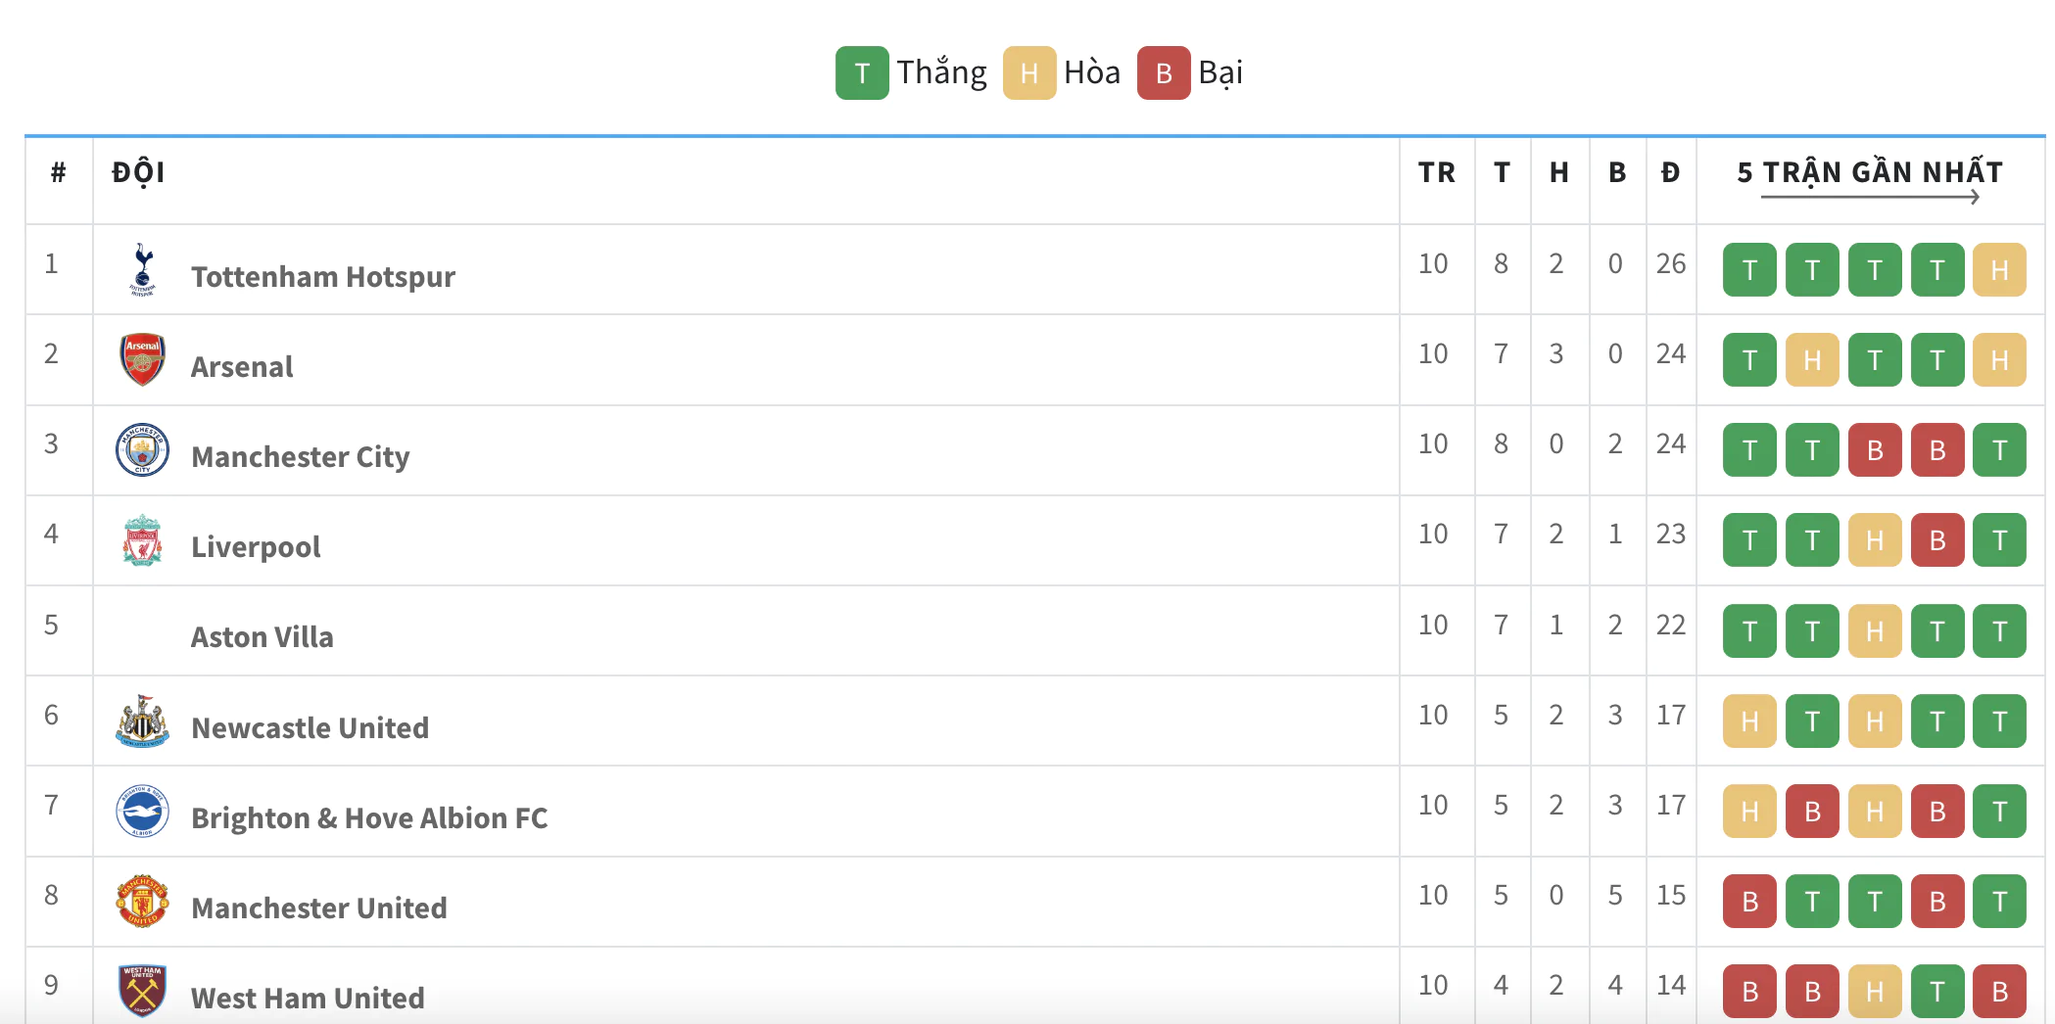The width and height of the screenshot is (2055, 1024).
Task: Click the yellow Hòa legend badge
Action: tap(1029, 72)
